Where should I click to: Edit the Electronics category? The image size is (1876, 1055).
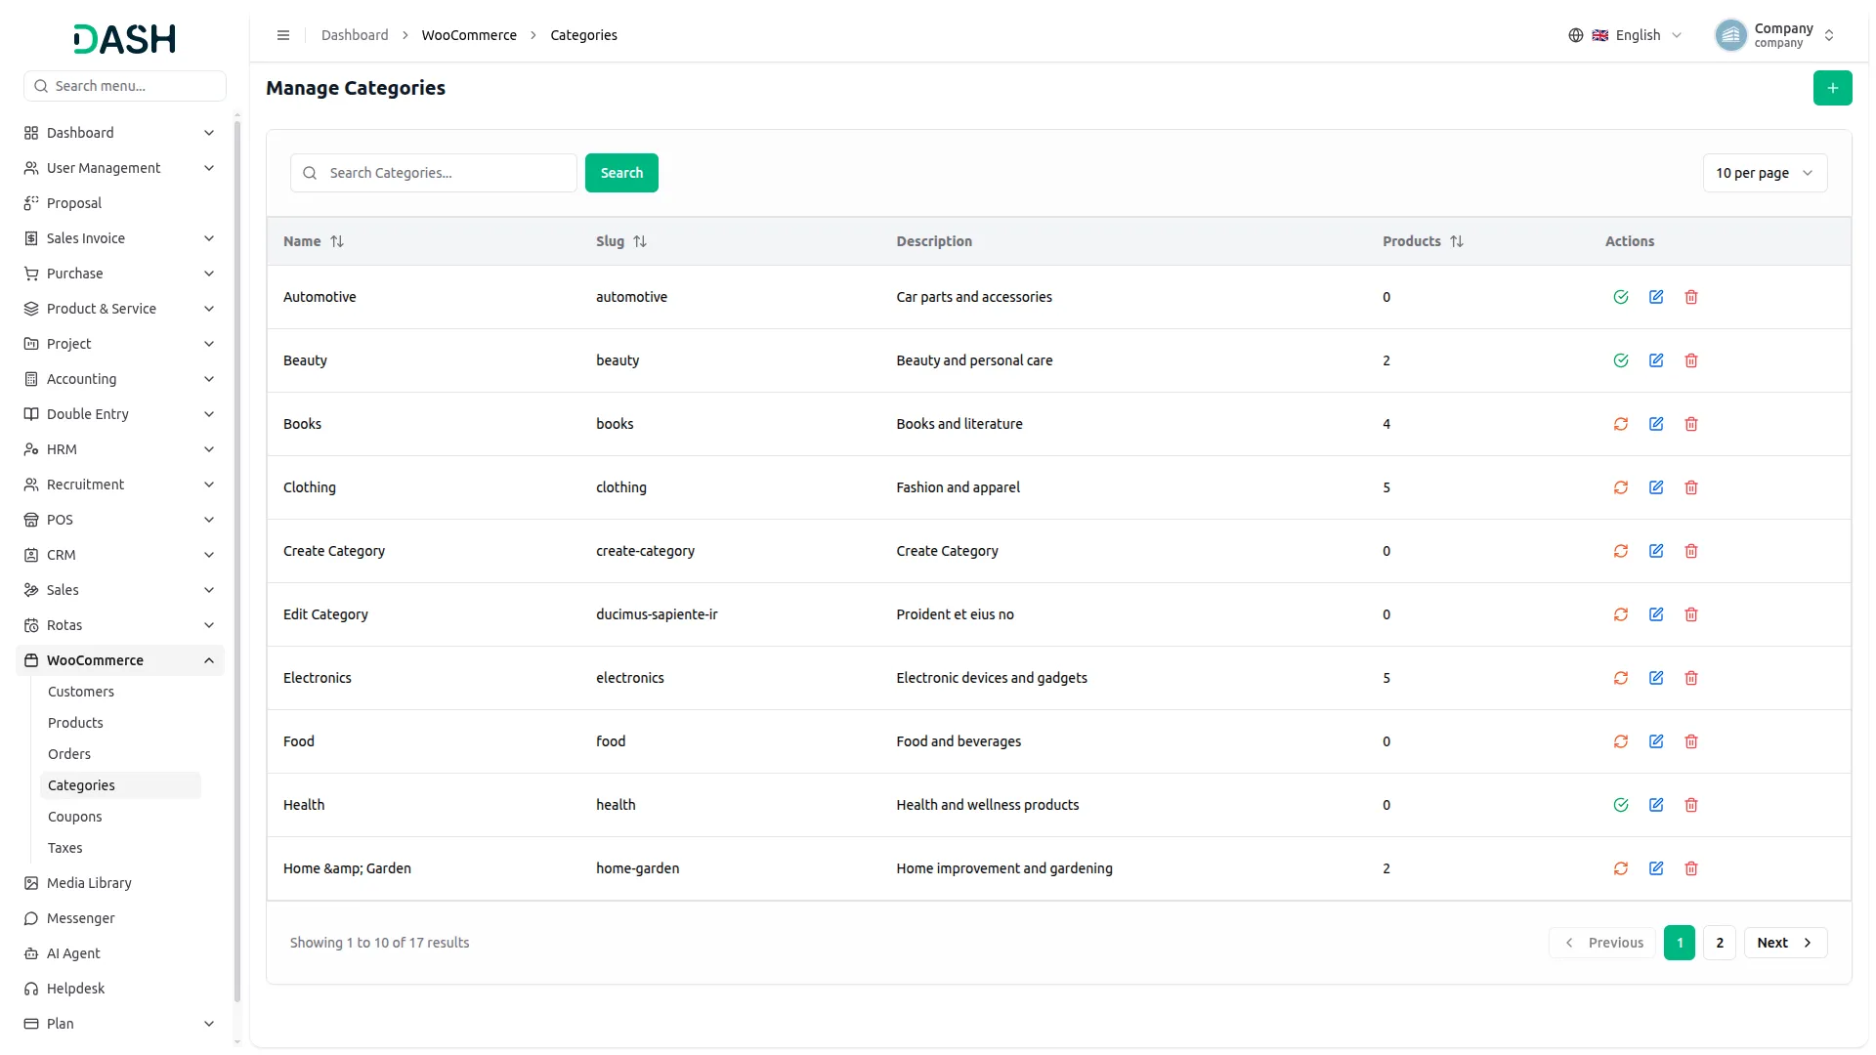(1656, 678)
